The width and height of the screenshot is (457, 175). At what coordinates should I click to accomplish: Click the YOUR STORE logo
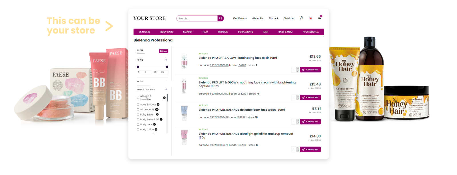[x=149, y=18]
